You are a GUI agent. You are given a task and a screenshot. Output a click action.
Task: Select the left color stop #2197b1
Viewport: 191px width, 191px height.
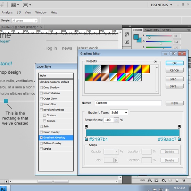(x=86, y=139)
